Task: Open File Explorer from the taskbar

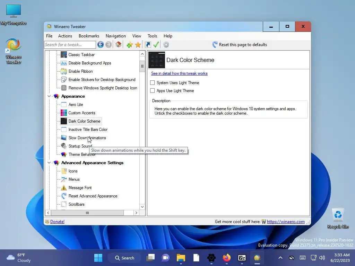Action: (x=181, y=258)
